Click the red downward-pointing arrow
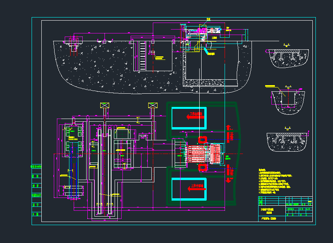Screen dimensions: 333x243 point(229,173)
